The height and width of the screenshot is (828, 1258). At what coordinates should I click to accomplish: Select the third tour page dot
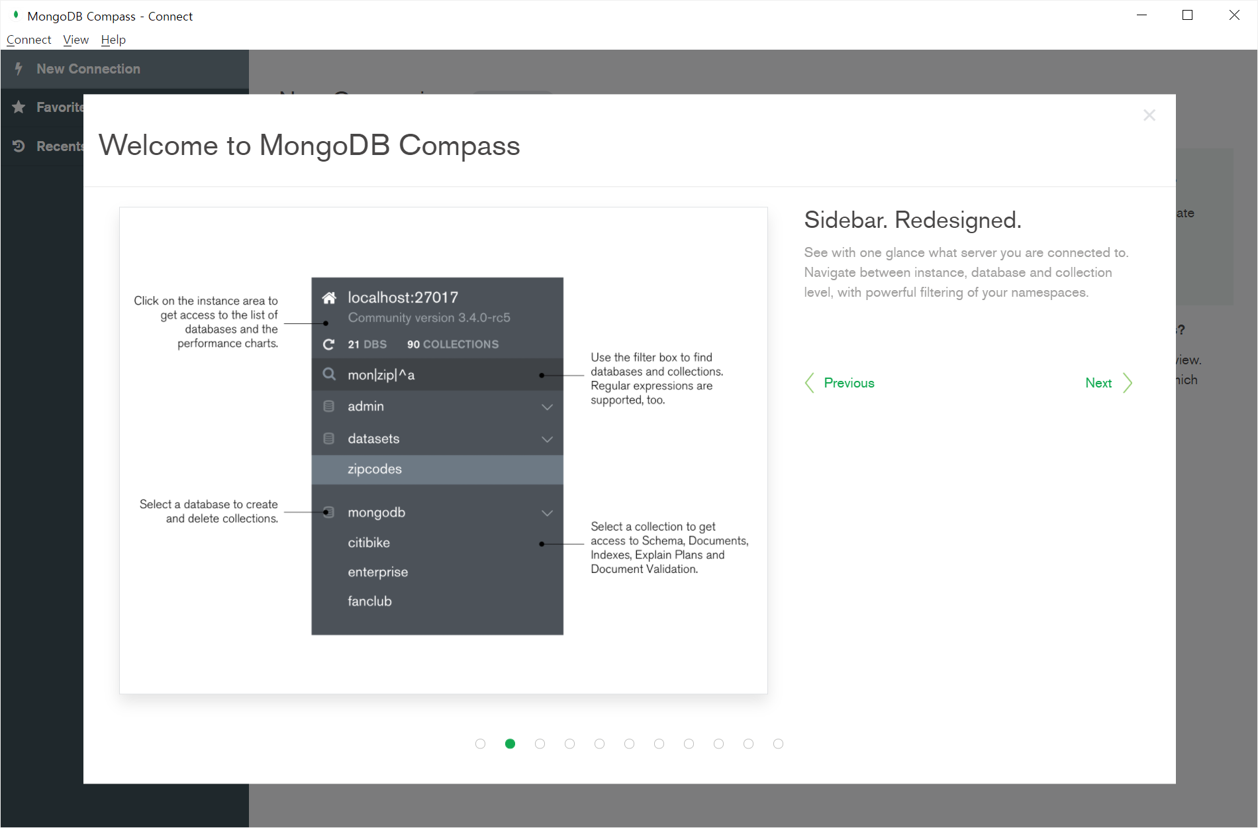pos(540,744)
